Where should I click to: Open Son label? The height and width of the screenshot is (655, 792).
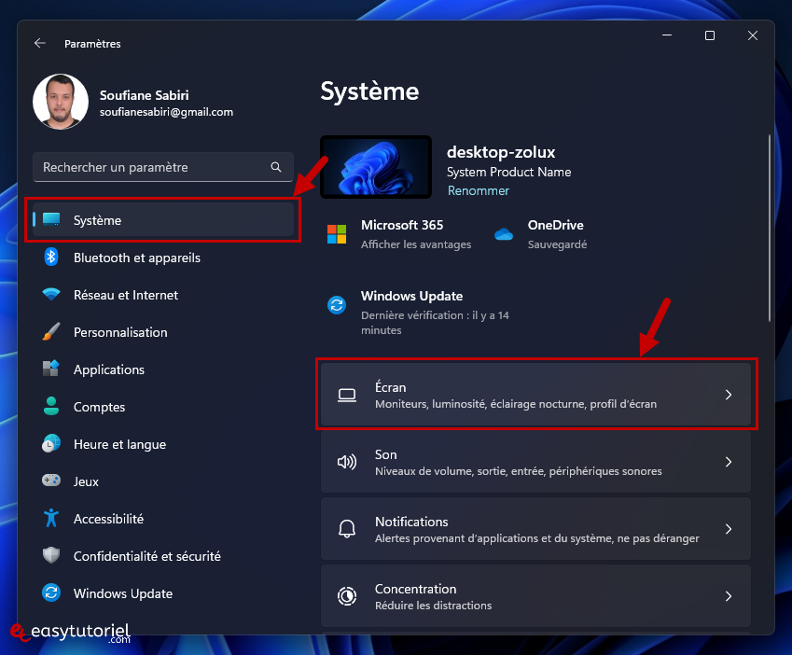point(386,454)
